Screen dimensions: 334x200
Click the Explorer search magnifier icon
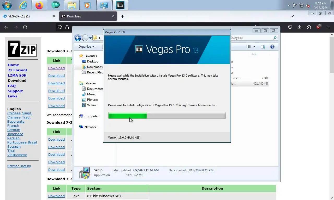pos(275,38)
